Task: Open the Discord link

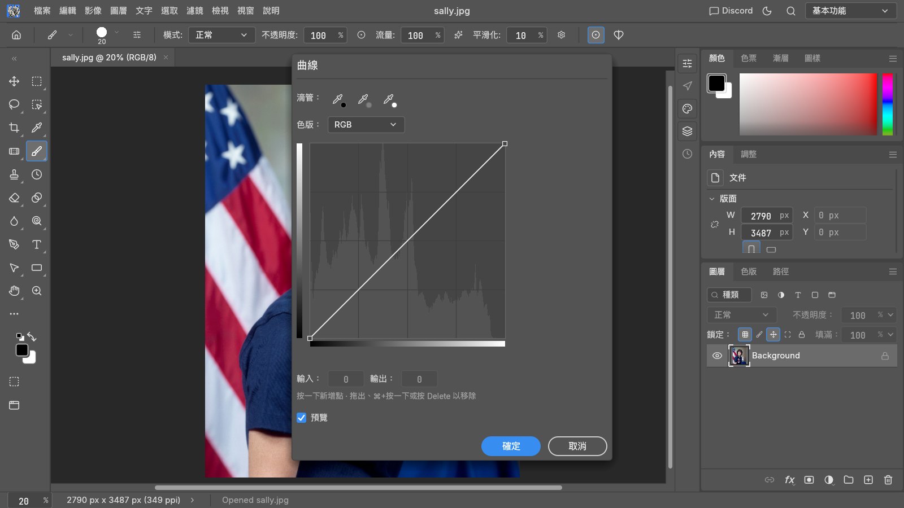Action: tap(731, 11)
